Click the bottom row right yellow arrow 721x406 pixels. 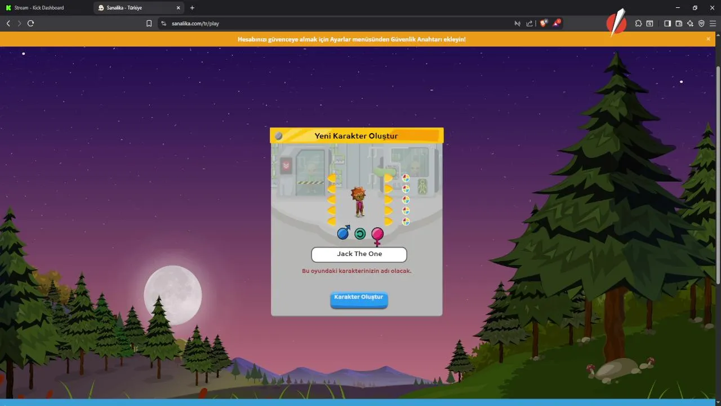[389, 221]
